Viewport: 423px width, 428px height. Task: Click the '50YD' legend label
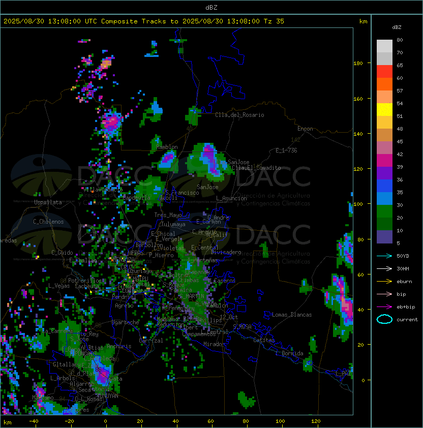click(x=403, y=256)
